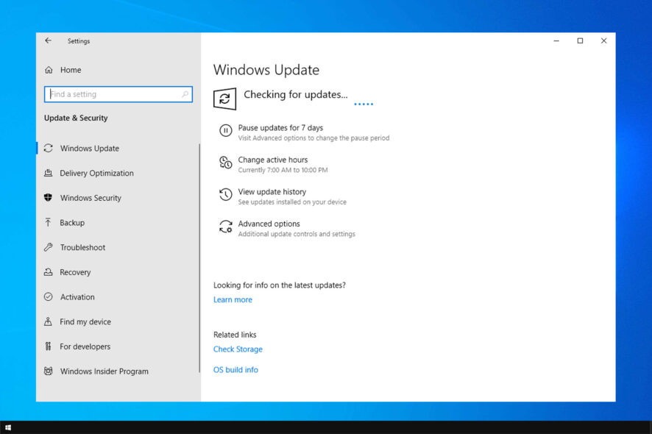Click the advanced options gear icon
The height and width of the screenshot is (434, 652).
pos(226,227)
